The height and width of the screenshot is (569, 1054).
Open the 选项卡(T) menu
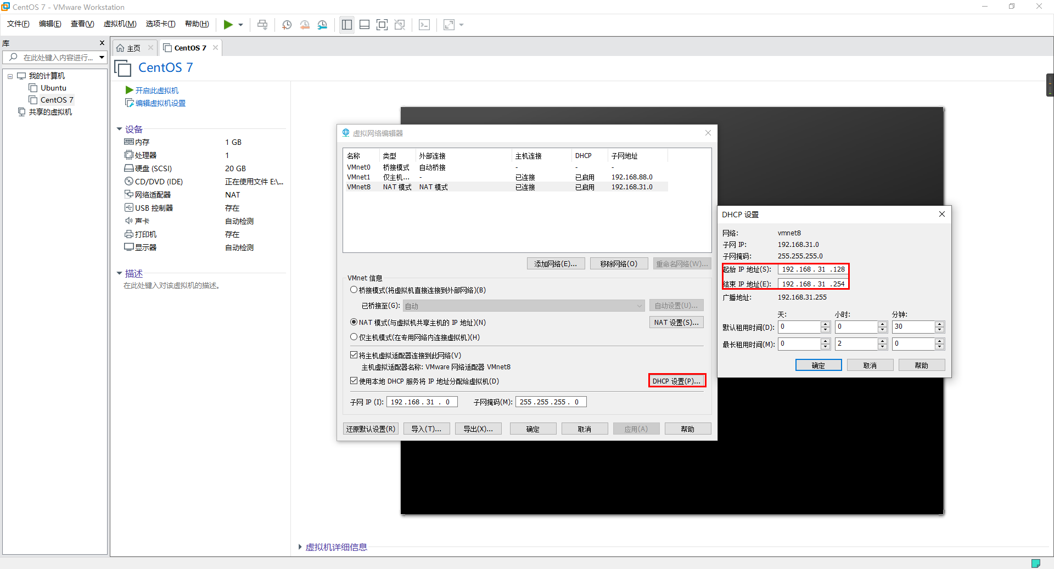[x=160, y=24]
